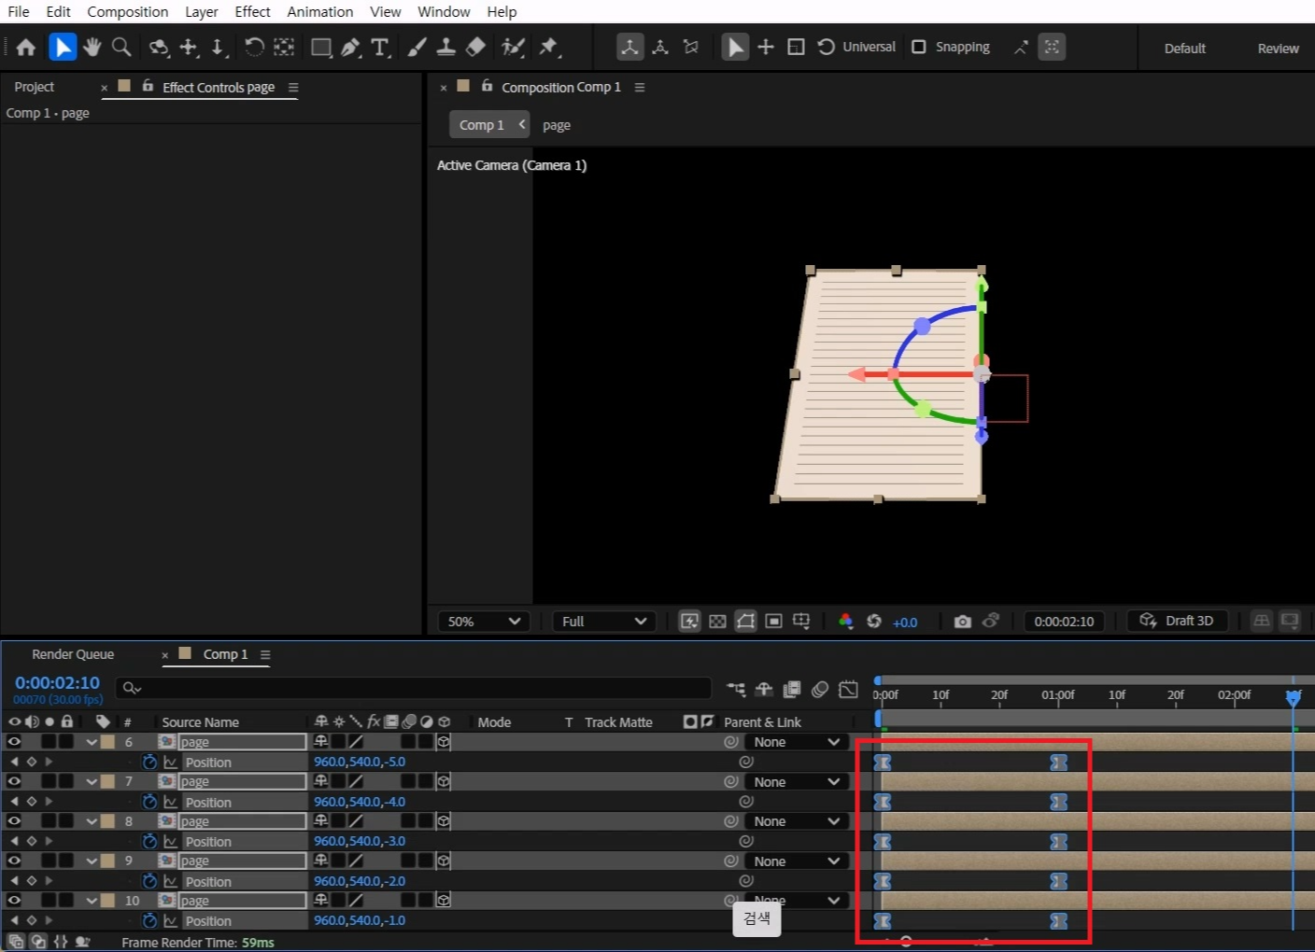Hide layer 10 page with eye toggle
The image size is (1315, 952).
tap(14, 900)
